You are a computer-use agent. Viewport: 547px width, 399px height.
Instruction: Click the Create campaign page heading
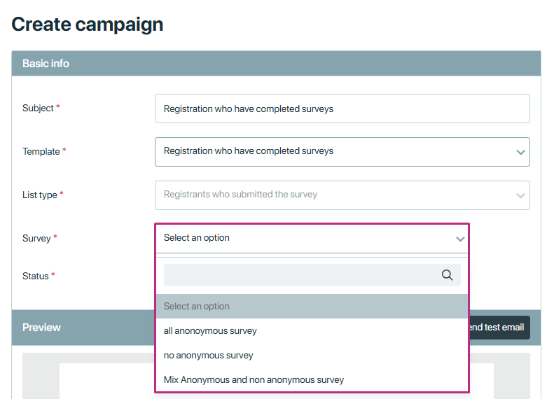click(x=88, y=24)
